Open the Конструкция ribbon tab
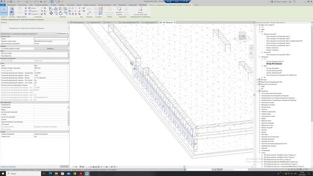Image resolution: width=313 pixels, height=176 pixels. point(22,5)
